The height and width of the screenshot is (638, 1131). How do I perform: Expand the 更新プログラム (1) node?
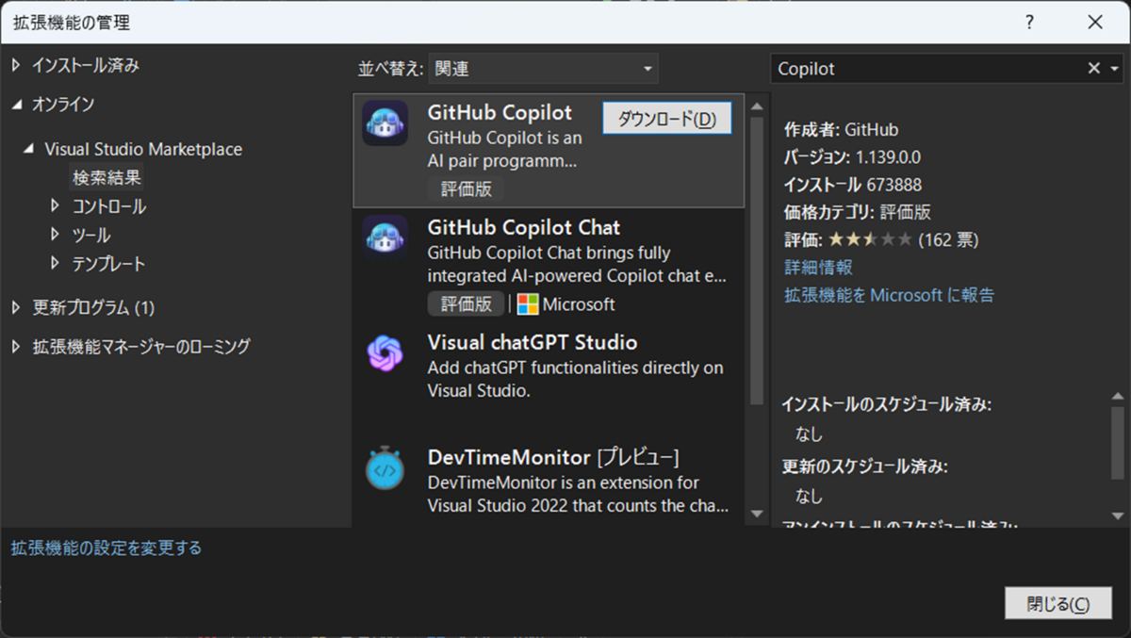click(16, 307)
